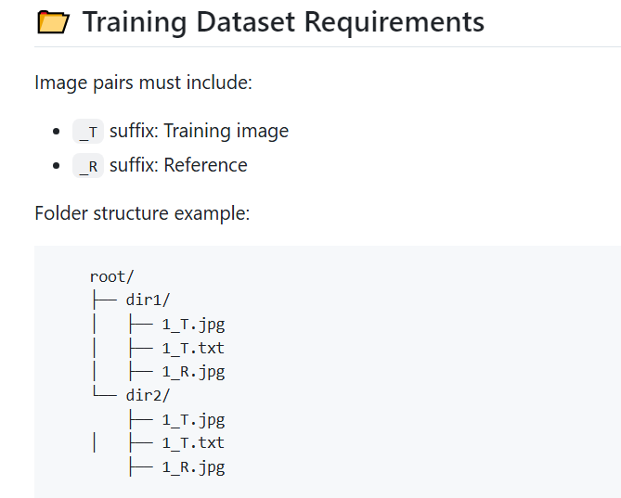
Task: Select the _R suffix code badge
Action: [88, 166]
